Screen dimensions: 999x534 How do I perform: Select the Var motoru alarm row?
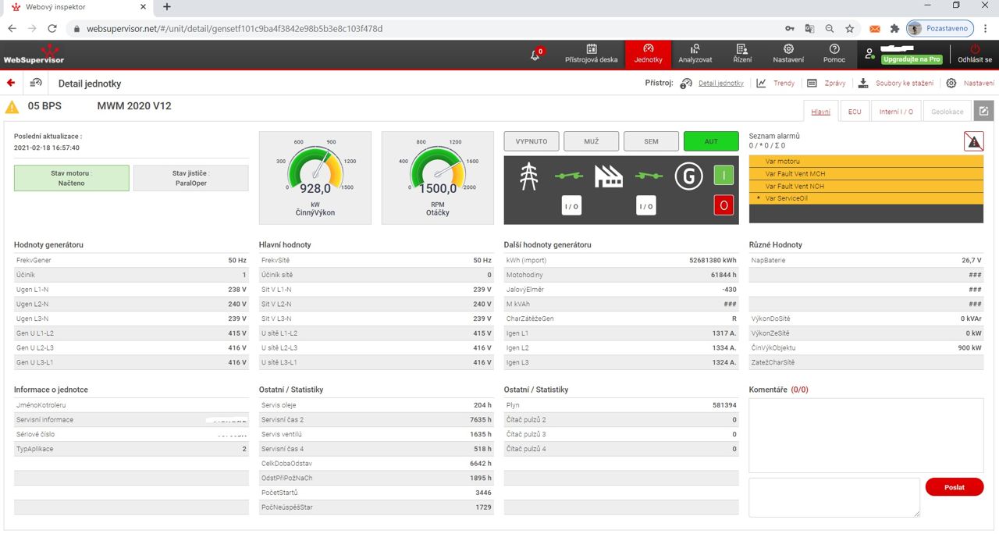pos(866,162)
